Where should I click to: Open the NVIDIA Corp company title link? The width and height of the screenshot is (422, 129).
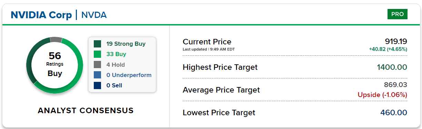[41, 15]
